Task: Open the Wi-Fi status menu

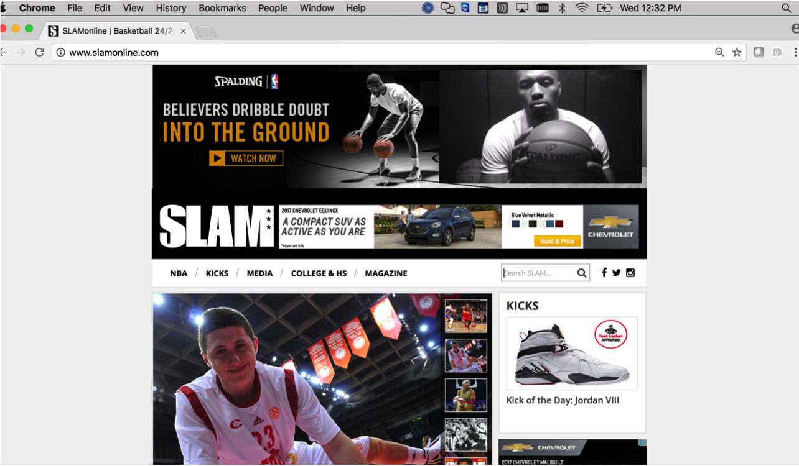Action: tap(582, 8)
